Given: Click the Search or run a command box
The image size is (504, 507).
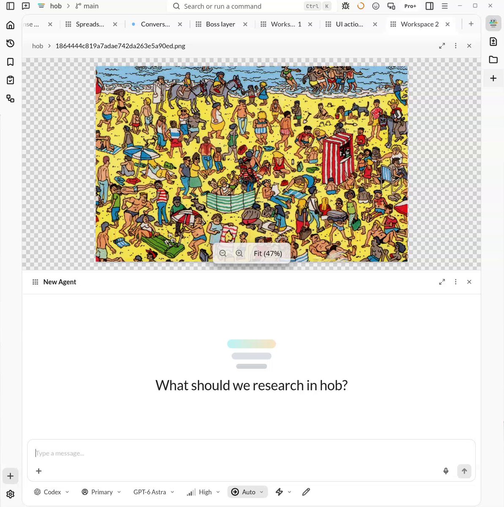Looking at the screenshot, I should (252, 6).
